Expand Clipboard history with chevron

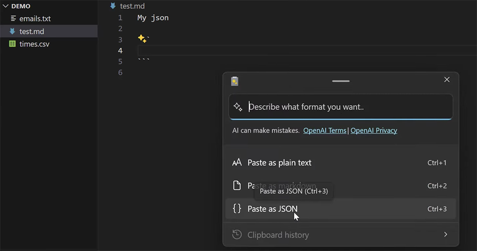(446, 235)
